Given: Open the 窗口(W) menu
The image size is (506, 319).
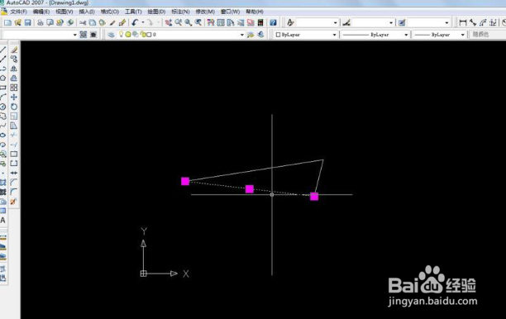Looking at the screenshot, I should point(230,12).
